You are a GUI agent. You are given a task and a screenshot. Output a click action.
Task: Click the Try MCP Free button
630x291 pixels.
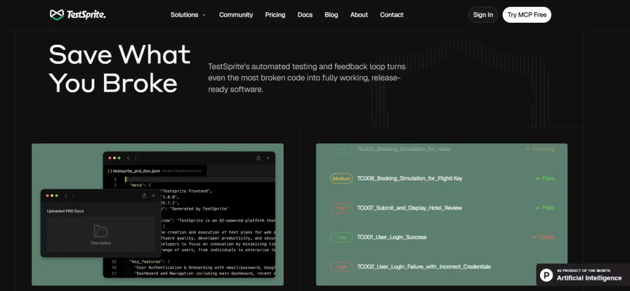click(527, 15)
